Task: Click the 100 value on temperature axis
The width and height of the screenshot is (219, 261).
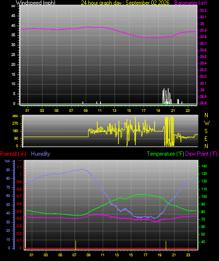Action: (x=204, y=197)
